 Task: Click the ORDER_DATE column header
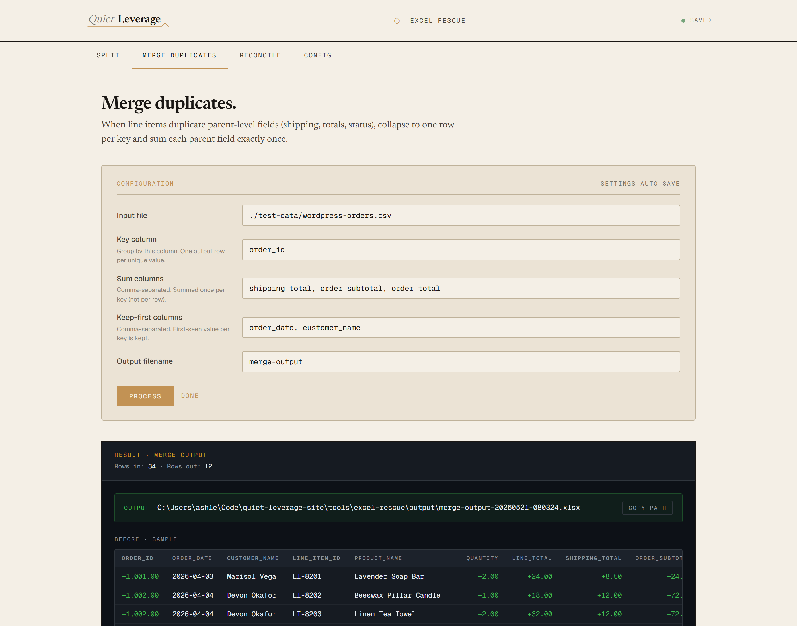[x=192, y=558]
